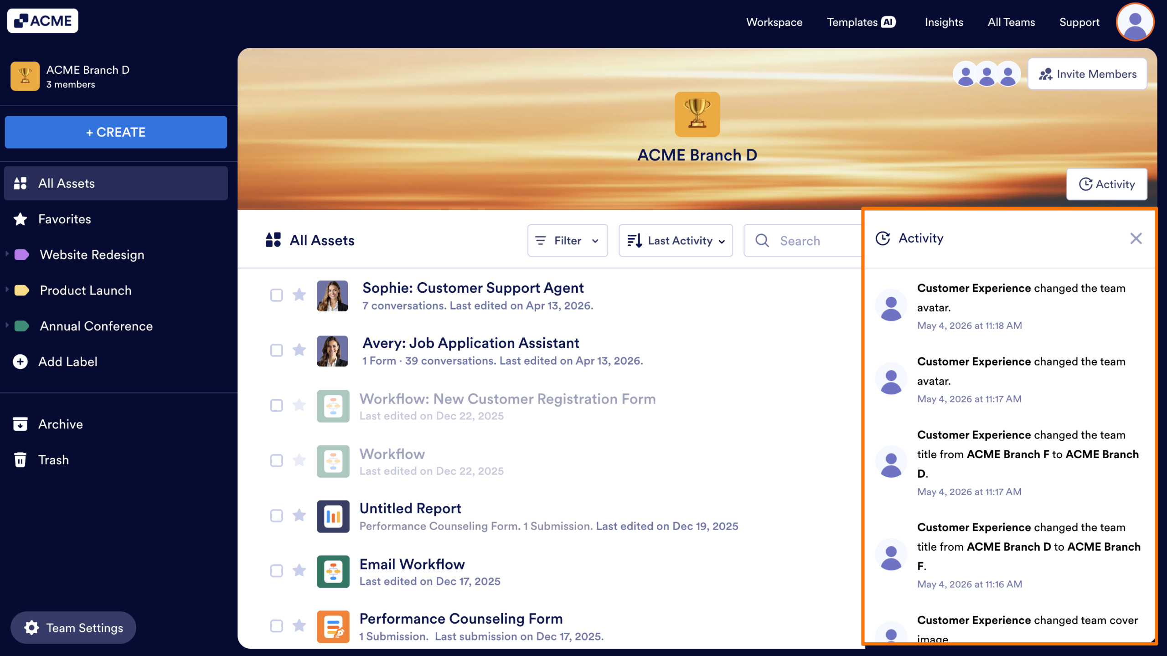Check the plain Workflow row checkbox
This screenshot has width=1167, height=656.
coord(276,460)
